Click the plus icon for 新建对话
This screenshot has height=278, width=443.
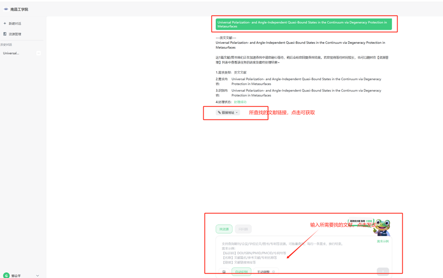pos(5,24)
